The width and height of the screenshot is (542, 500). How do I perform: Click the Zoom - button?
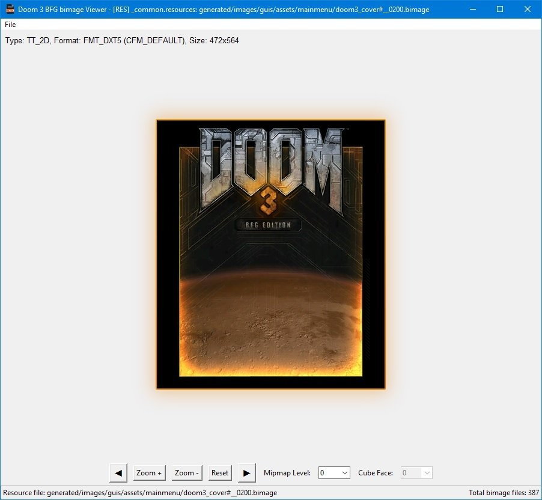click(187, 473)
